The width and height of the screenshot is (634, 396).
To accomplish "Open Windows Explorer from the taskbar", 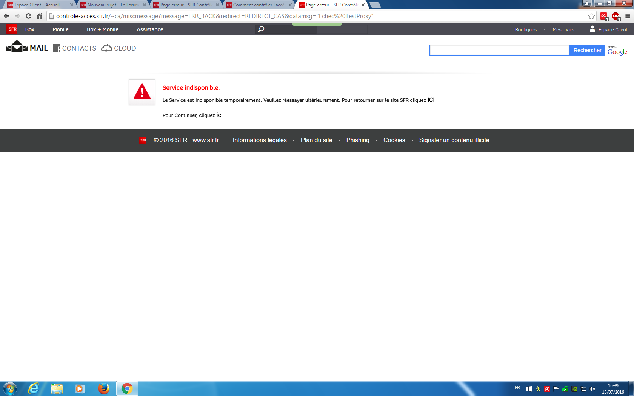I will [57, 388].
